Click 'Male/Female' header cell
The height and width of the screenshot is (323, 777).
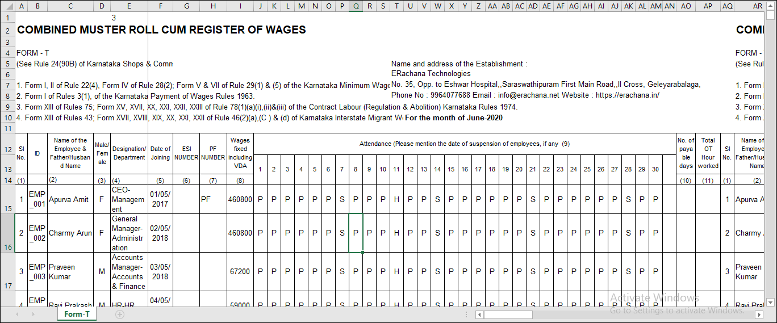(x=102, y=153)
